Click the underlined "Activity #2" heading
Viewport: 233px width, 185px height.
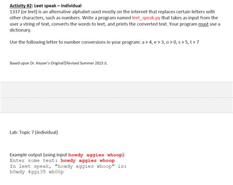20,6
